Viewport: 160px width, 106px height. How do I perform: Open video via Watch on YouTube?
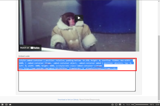click(x=30, y=48)
